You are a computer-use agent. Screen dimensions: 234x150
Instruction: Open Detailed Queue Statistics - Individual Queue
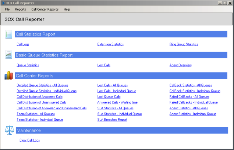47,91
